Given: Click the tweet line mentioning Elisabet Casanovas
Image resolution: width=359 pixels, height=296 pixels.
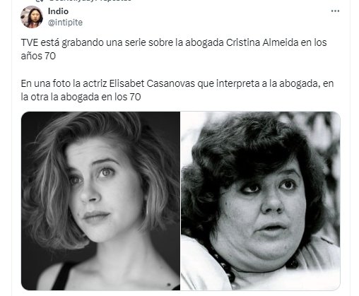Looking at the screenshot, I should pyautogui.click(x=177, y=83).
